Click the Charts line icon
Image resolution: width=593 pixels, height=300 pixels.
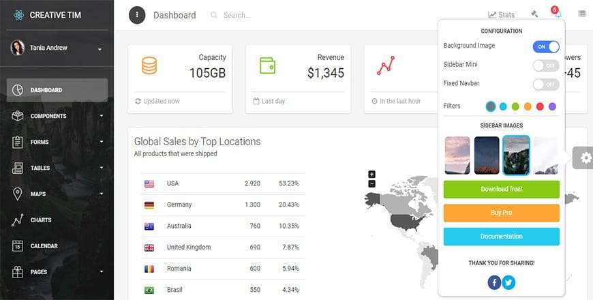click(x=18, y=220)
